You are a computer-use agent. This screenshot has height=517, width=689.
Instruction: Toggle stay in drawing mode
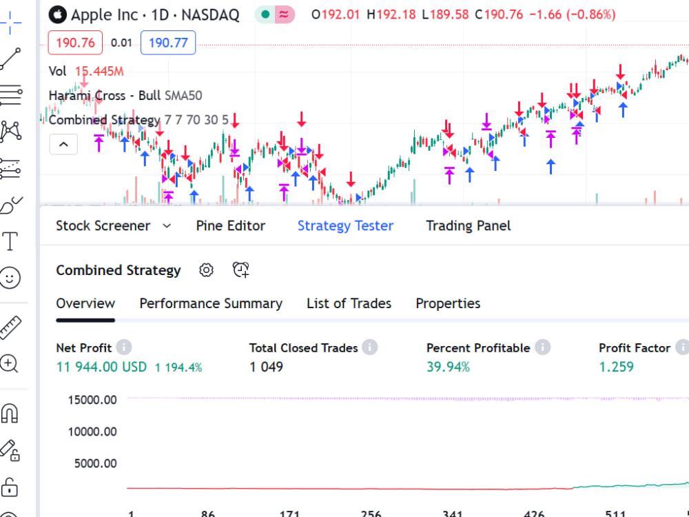pos(10,450)
